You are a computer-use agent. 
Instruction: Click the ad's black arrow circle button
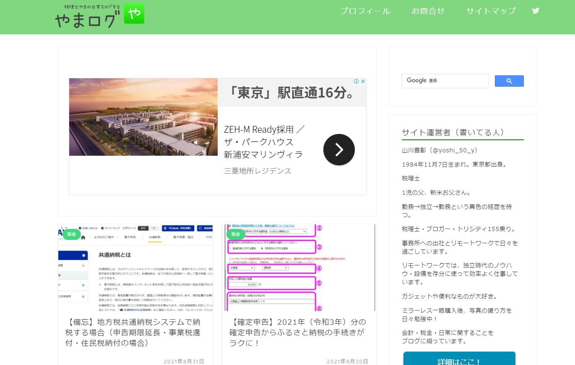(x=339, y=149)
